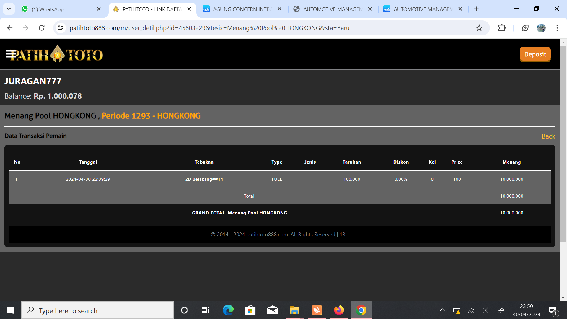This screenshot has width=567, height=319.
Task: Open the Chrome three-dot menu
Action: (557, 28)
